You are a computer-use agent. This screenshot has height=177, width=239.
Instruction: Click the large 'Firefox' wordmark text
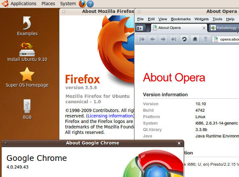click(x=82, y=79)
